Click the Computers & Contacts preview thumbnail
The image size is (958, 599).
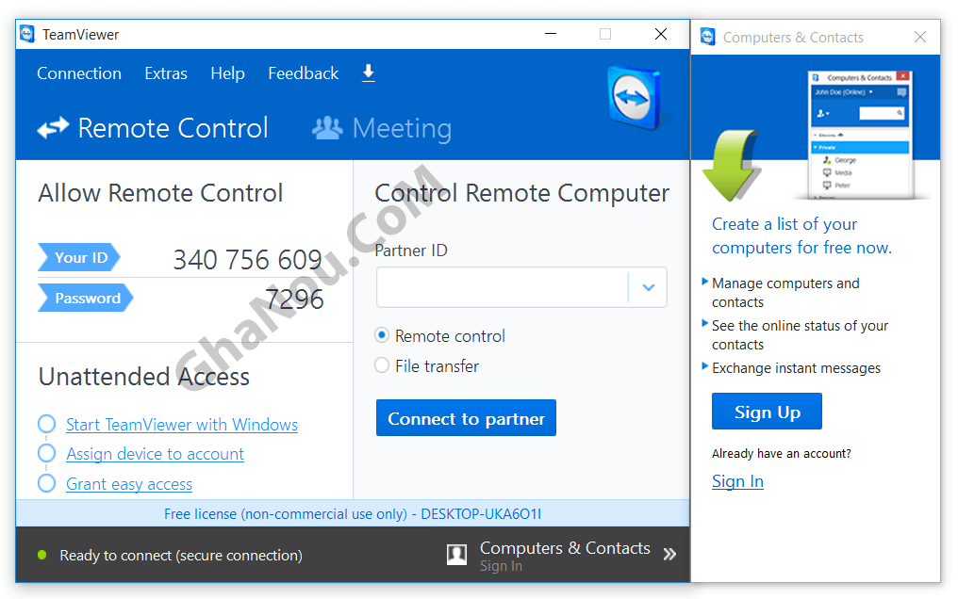pos(860,135)
